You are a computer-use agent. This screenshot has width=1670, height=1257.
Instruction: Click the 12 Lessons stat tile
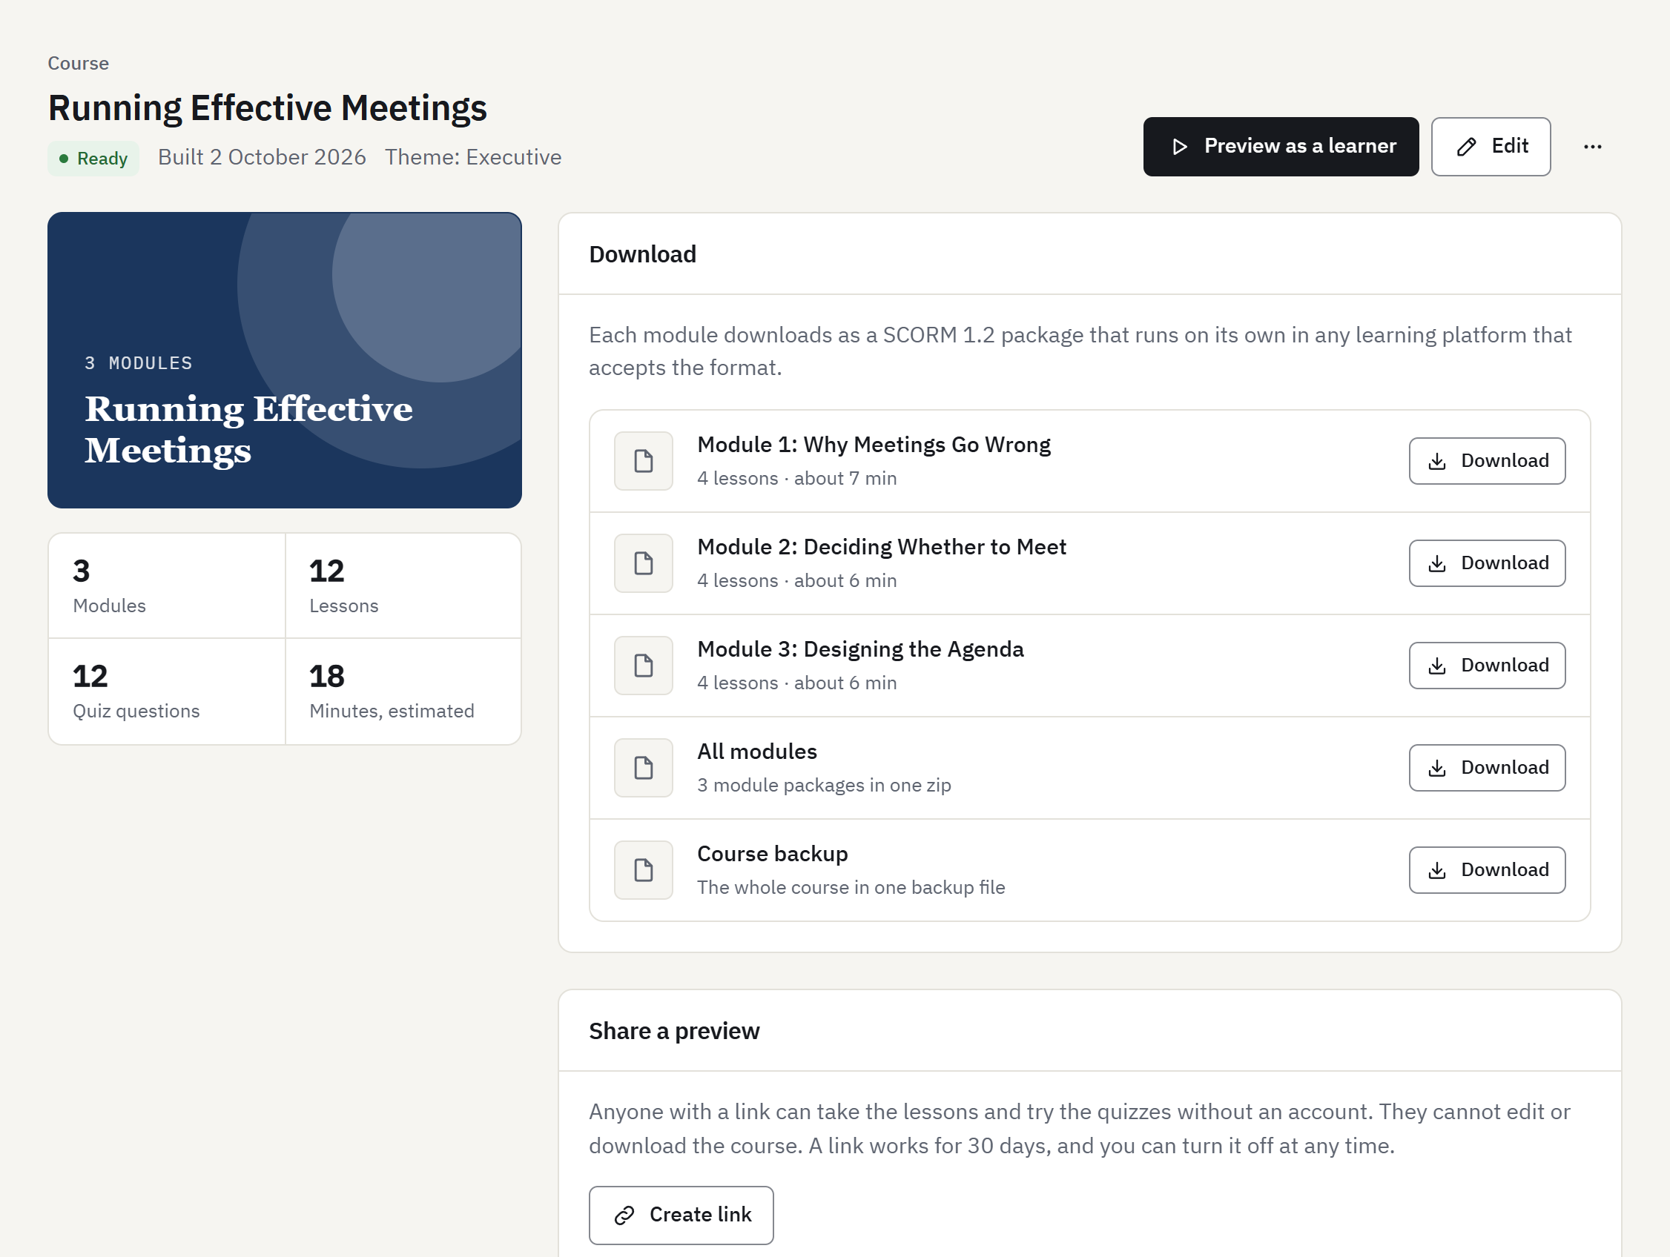[x=403, y=586]
